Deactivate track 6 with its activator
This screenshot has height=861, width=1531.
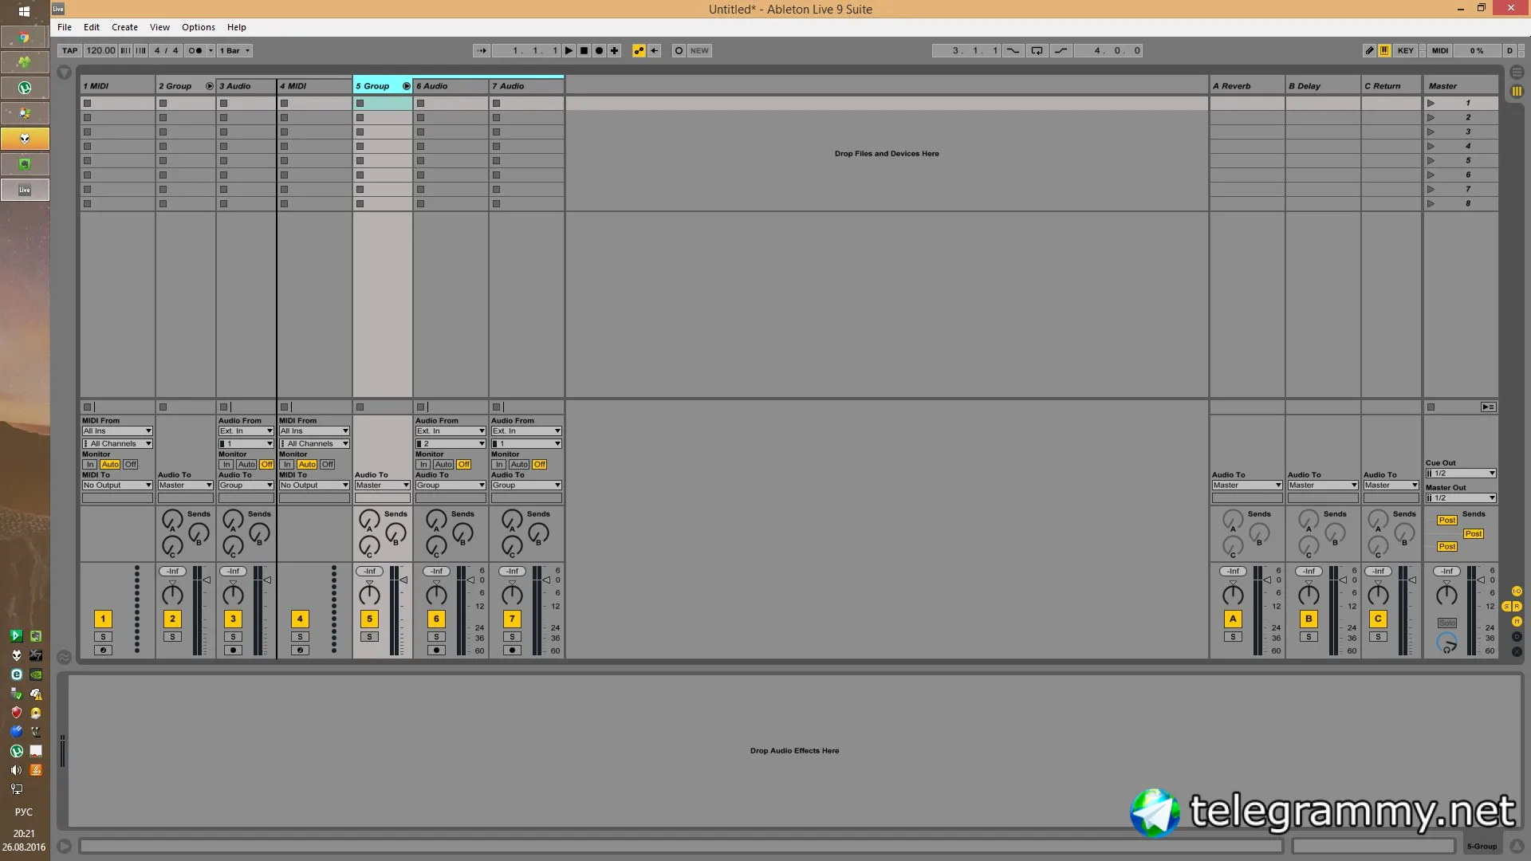click(436, 619)
